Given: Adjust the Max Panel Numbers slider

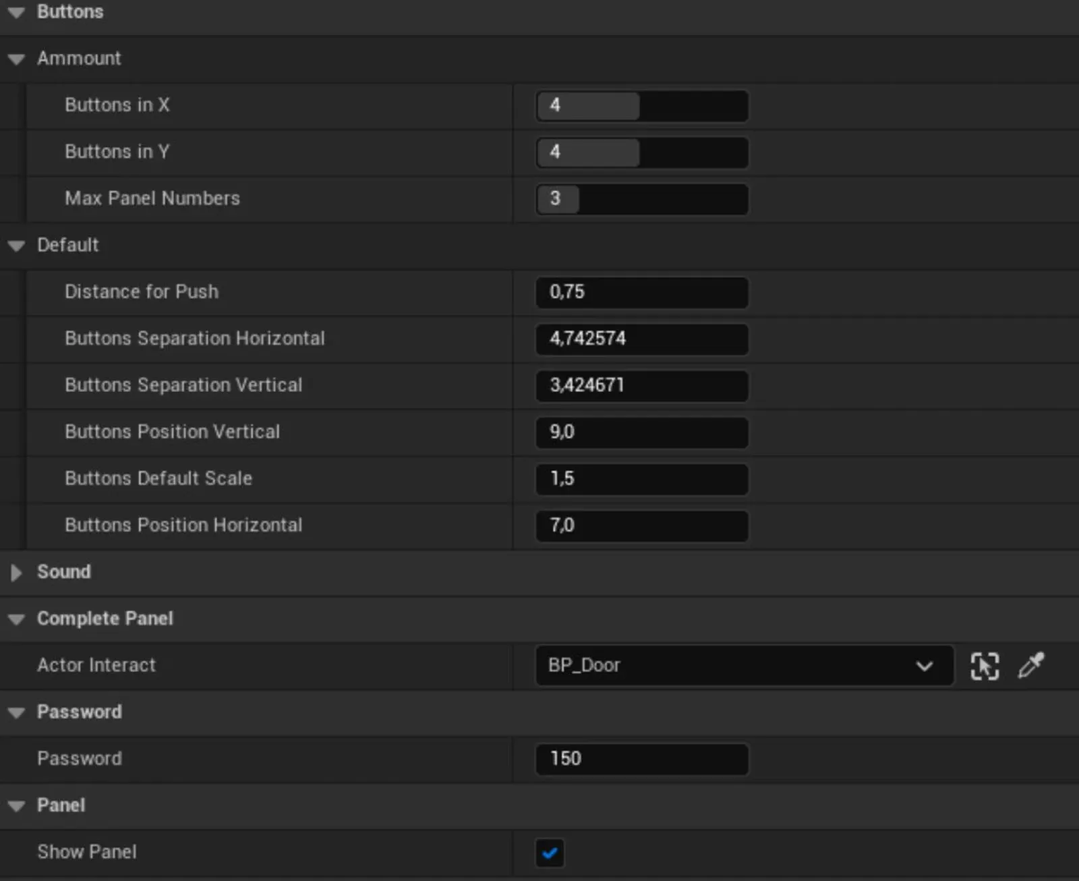Looking at the screenshot, I should (x=641, y=199).
